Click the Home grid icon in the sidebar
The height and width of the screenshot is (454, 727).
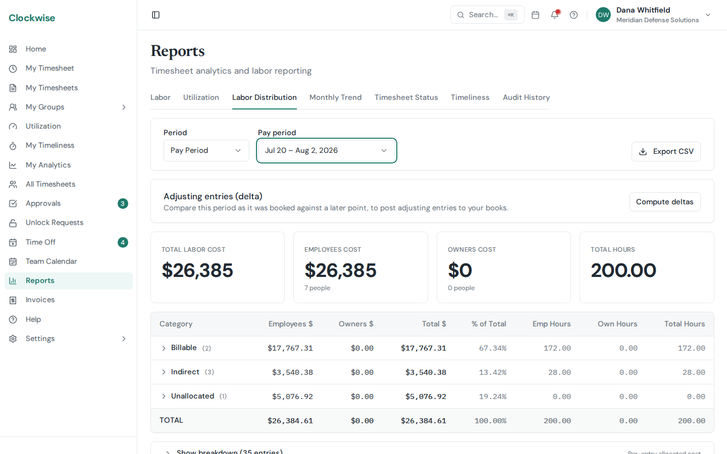coord(13,49)
